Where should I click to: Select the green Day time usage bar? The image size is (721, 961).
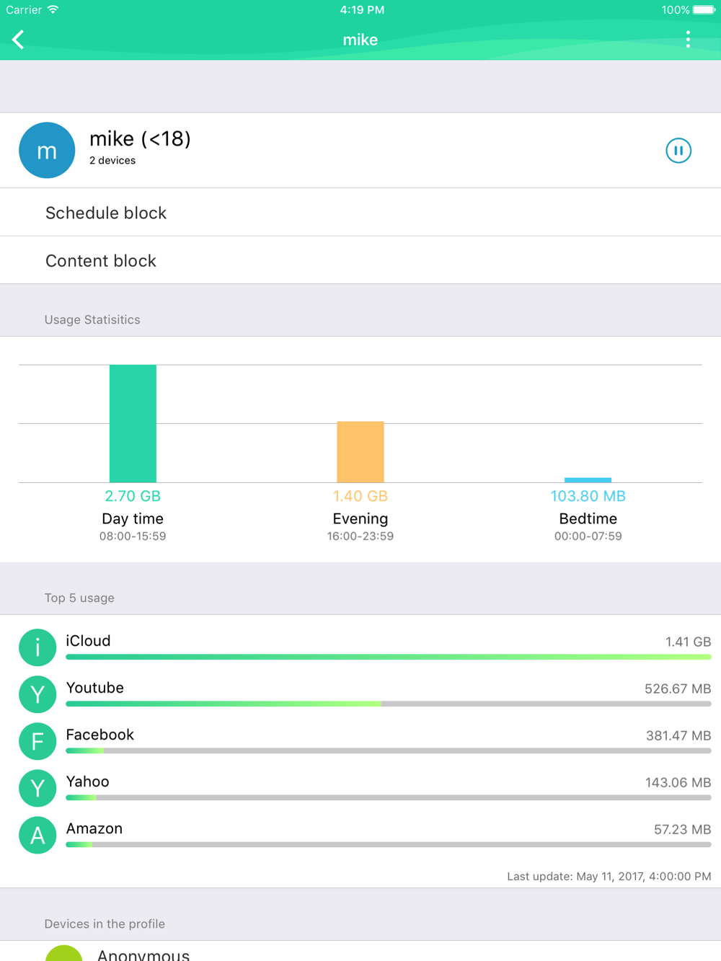coord(133,423)
